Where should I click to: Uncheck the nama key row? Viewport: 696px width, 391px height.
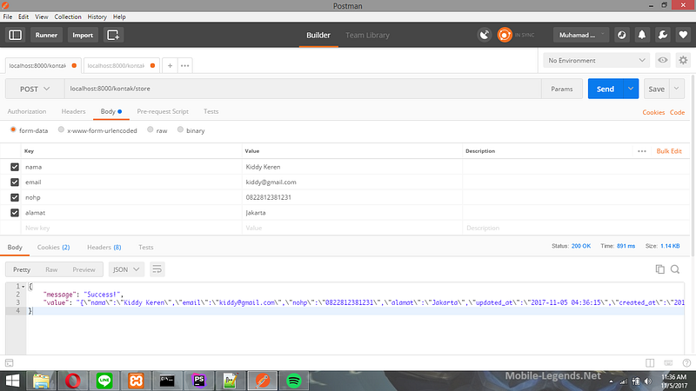point(15,167)
